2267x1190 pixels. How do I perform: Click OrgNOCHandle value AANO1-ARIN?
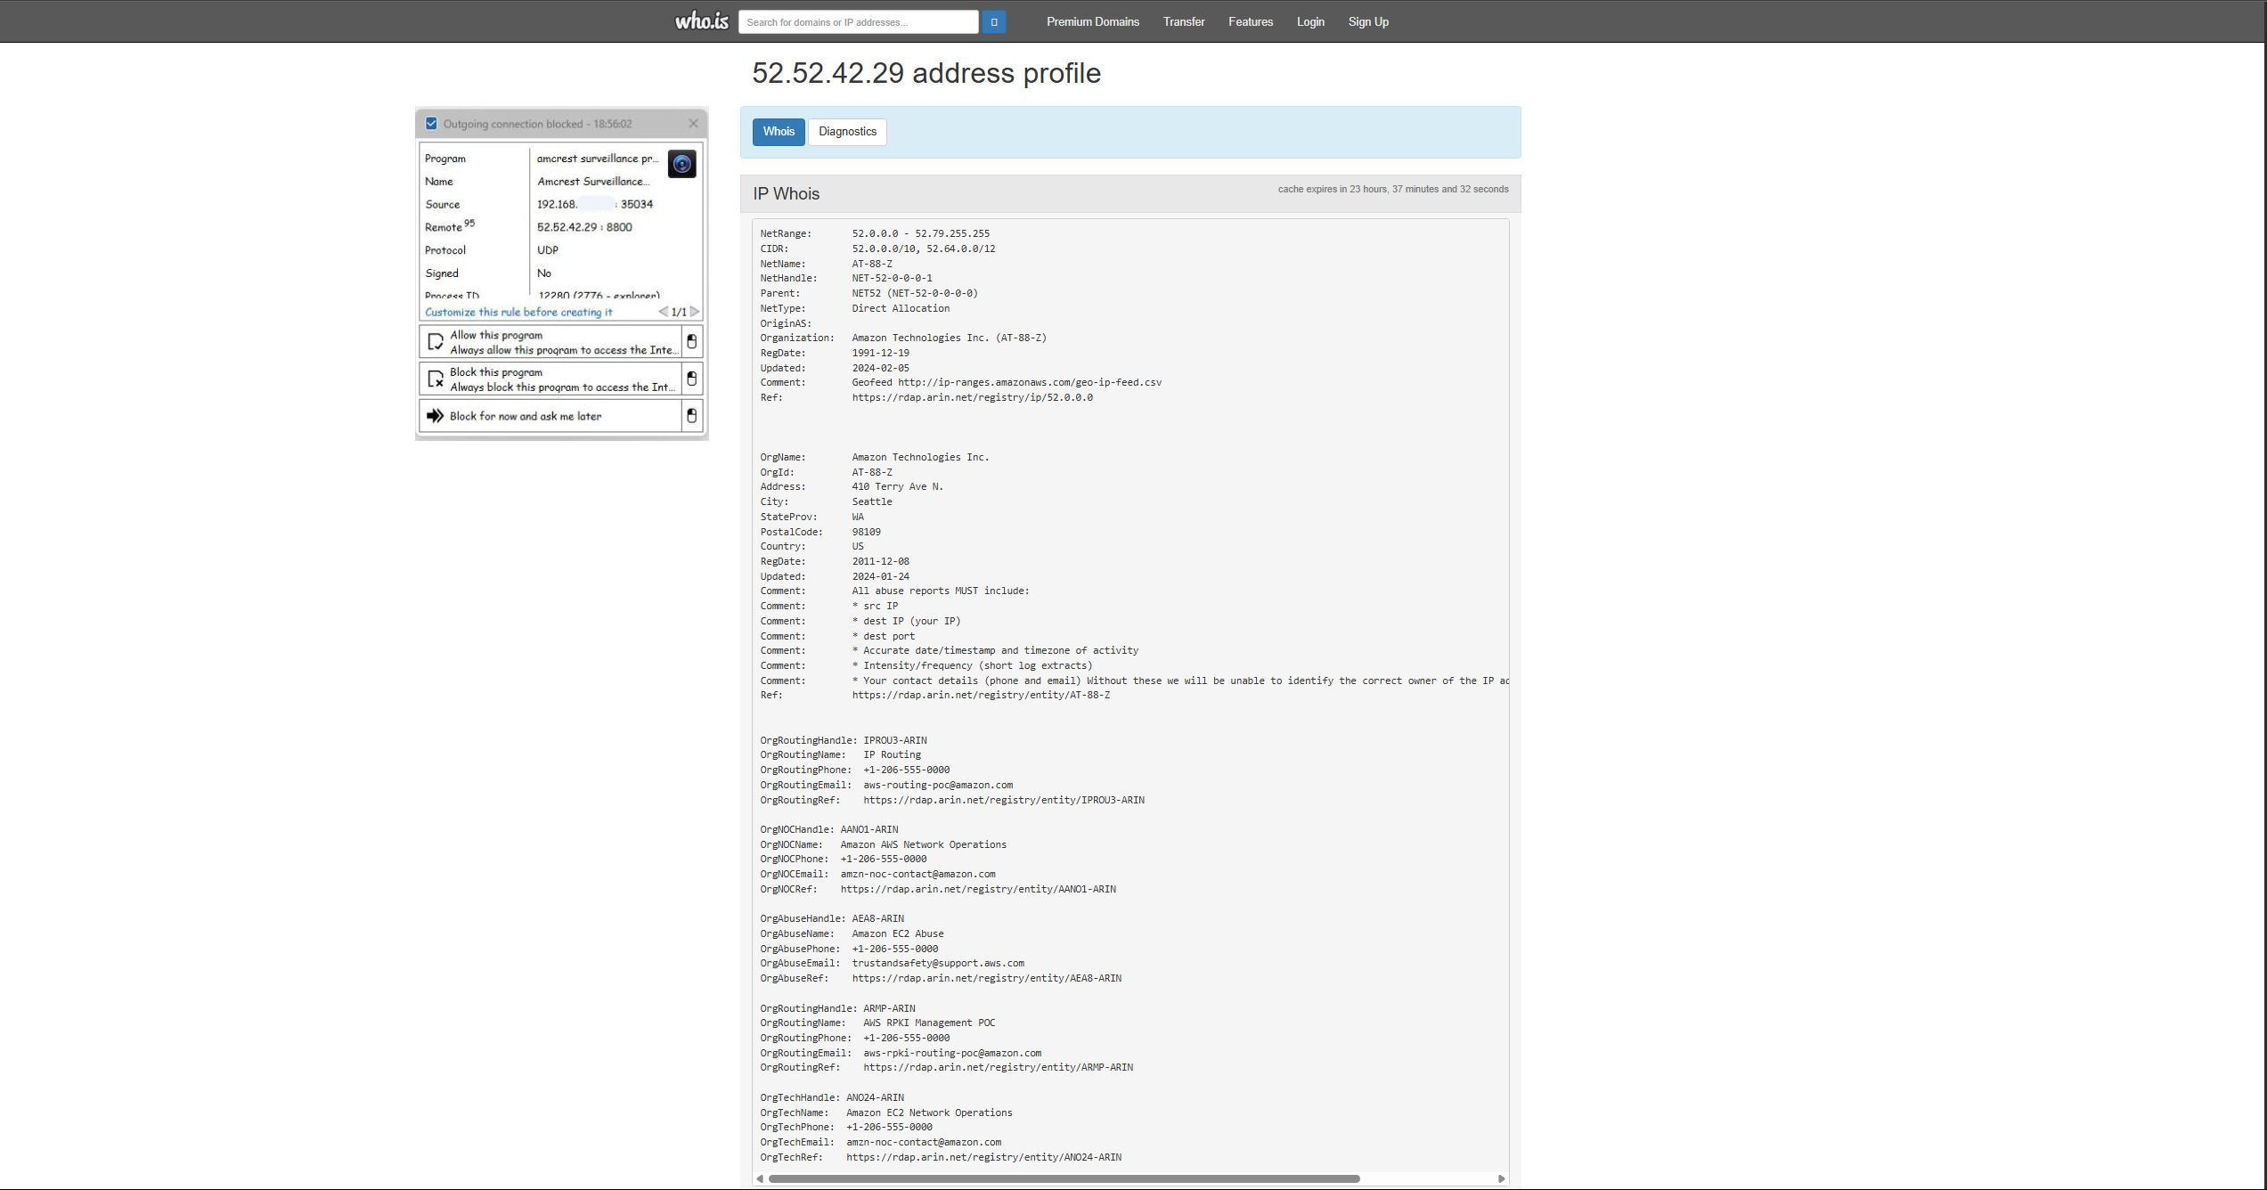click(x=868, y=829)
